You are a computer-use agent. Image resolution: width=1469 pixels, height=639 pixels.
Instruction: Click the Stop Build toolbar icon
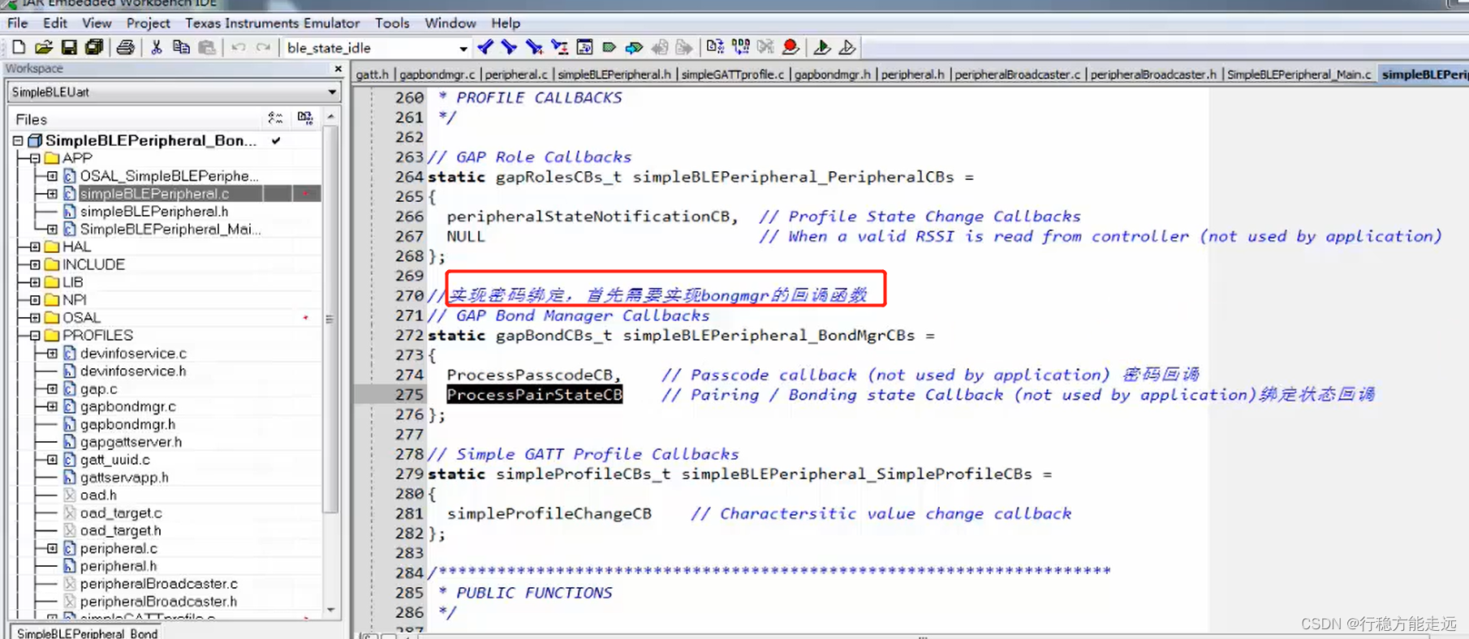tap(765, 48)
